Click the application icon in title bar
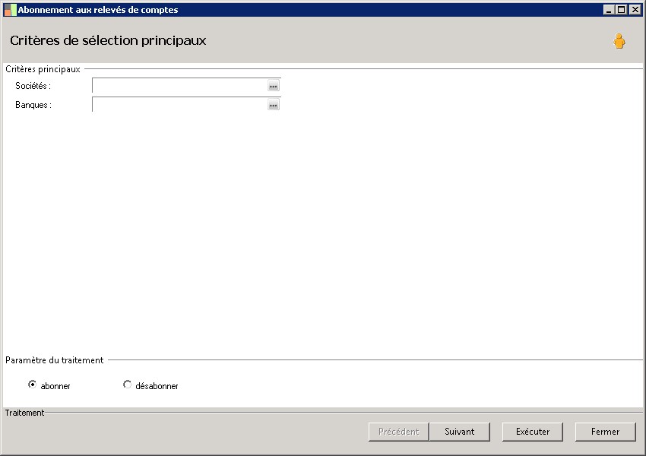This screenshot has width=646, height=456. click(x=10, y=10)
